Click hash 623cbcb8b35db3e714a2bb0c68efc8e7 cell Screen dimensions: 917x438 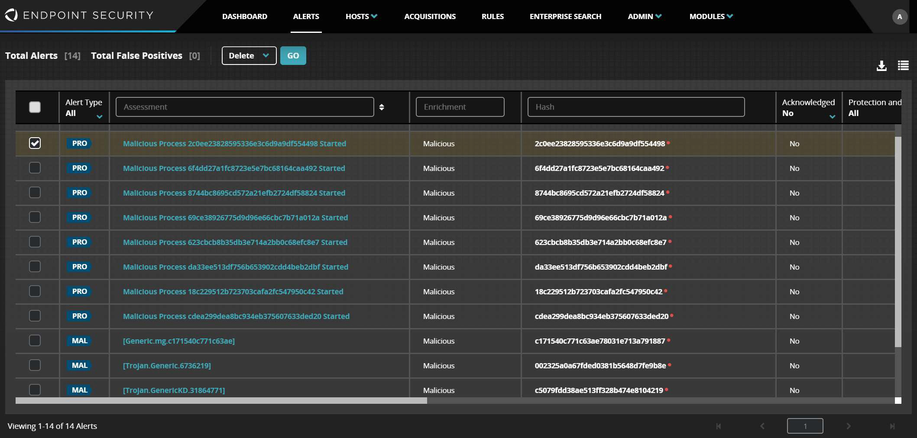pos(600,242)
